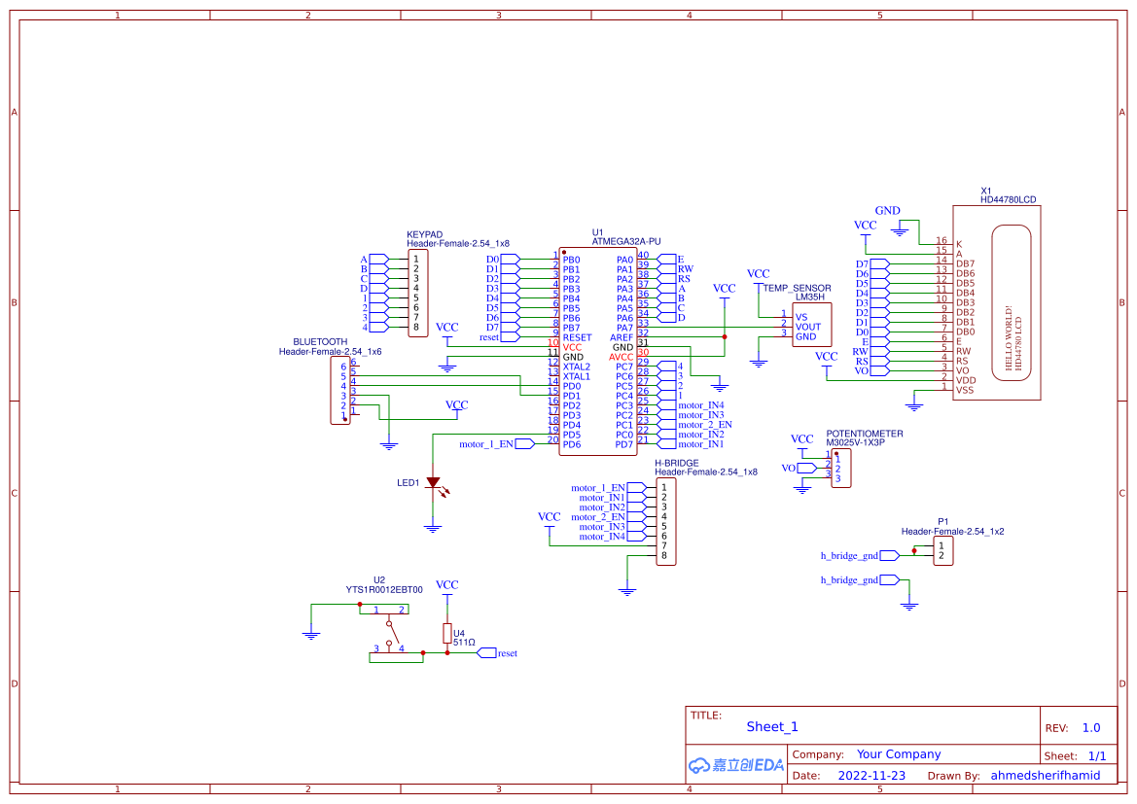Viewport: 1137px width, 804px height.
Task: Click the Date field showing 2022-11-23
Action: 871,775
